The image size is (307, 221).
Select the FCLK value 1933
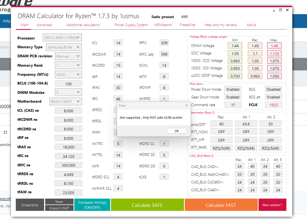(x=274, y=105)
